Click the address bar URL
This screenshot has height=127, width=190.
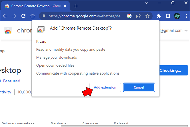86,16
